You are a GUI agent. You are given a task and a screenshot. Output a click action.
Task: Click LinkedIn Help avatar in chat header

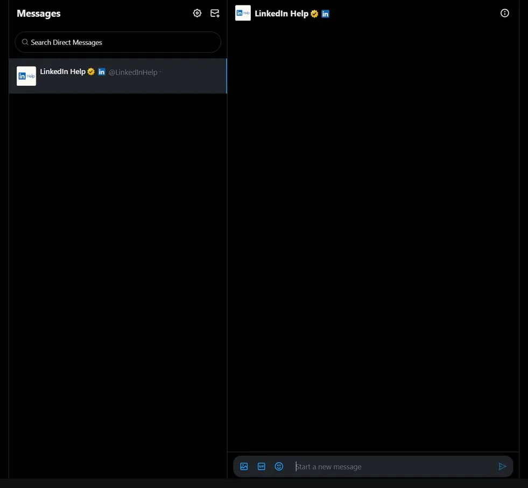243,13
